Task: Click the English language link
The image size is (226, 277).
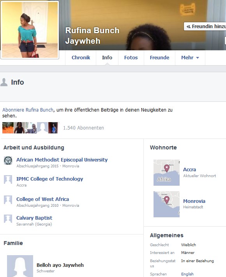Action: click(x=187, y=274)
